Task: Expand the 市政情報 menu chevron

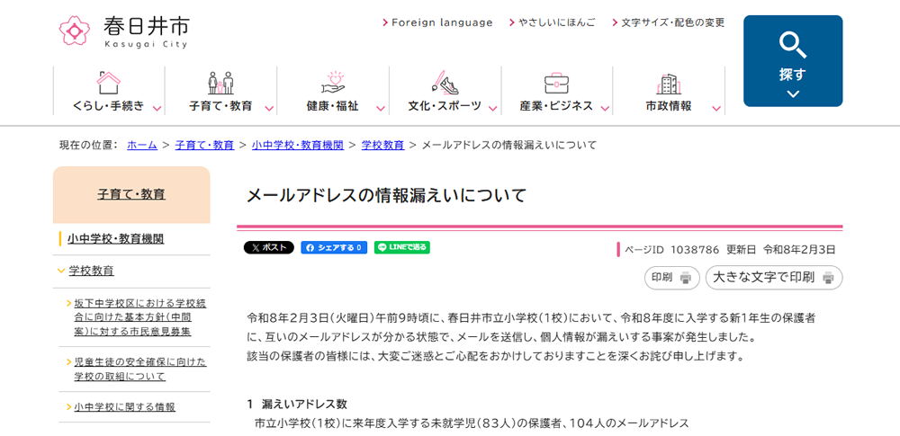Action: (x=716, y=109)
